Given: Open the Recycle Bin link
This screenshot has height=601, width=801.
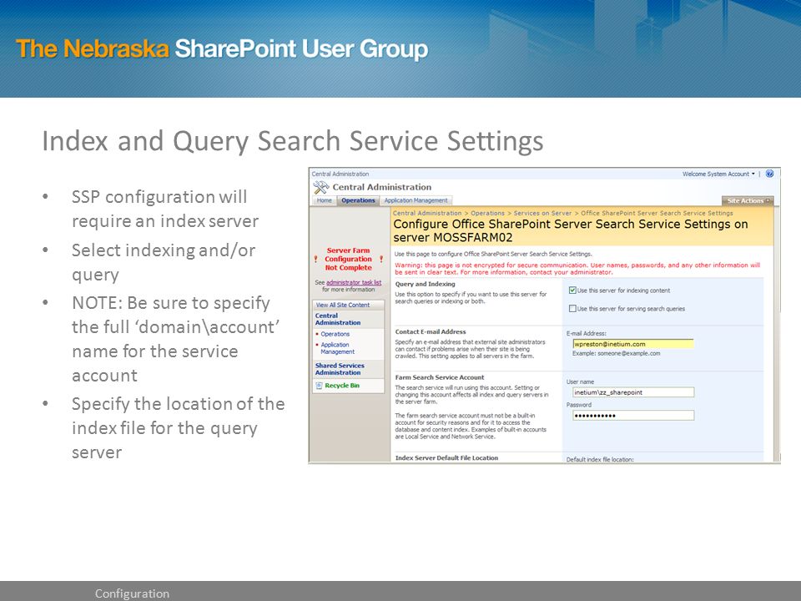Looking at the screenshot, I should 342,386.
